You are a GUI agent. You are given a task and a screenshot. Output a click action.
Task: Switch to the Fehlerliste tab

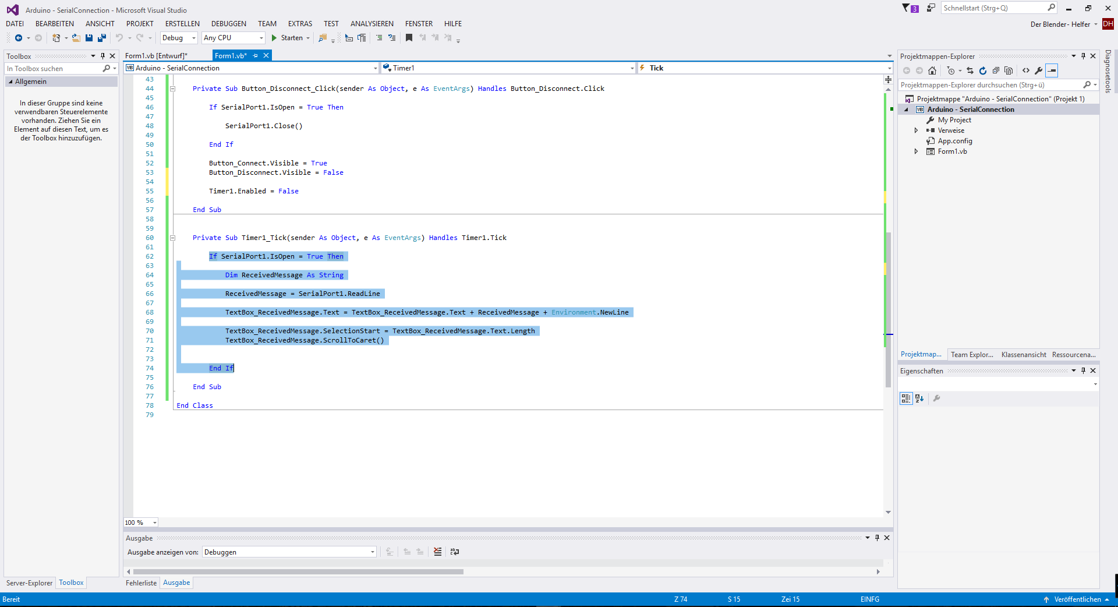click(x=141, y=583)
